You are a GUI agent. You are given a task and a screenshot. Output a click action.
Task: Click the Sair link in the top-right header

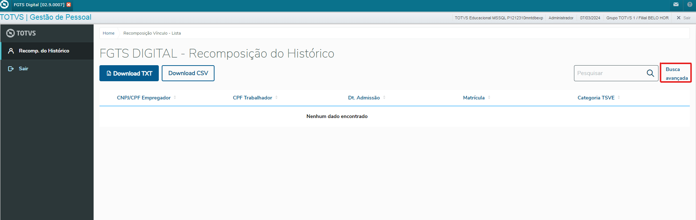point(687,18)
